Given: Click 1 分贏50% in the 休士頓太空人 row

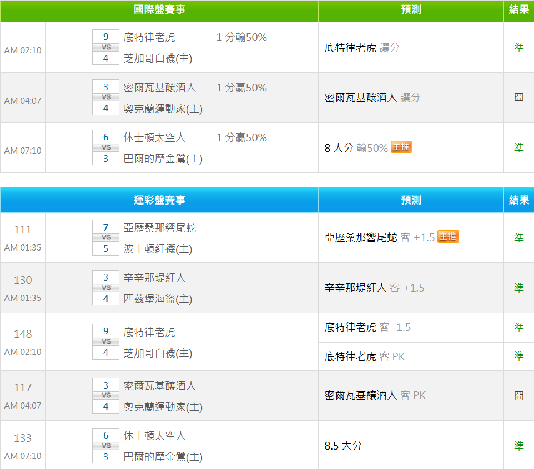Looking at the screenshot, I should coord(241,137).
